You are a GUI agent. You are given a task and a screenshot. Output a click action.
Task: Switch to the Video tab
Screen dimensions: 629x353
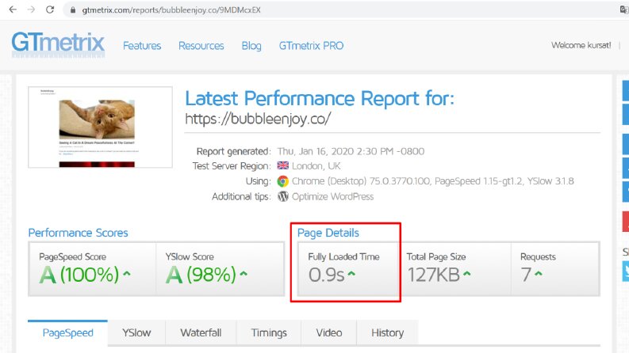[x=329, y=332]
